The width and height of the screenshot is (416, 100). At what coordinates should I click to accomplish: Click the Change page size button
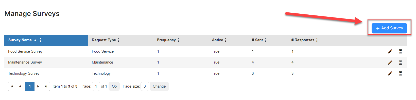159,86
